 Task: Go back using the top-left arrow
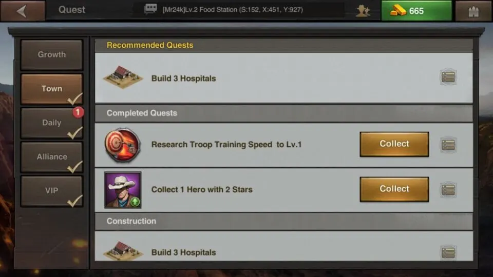point(23,11)
